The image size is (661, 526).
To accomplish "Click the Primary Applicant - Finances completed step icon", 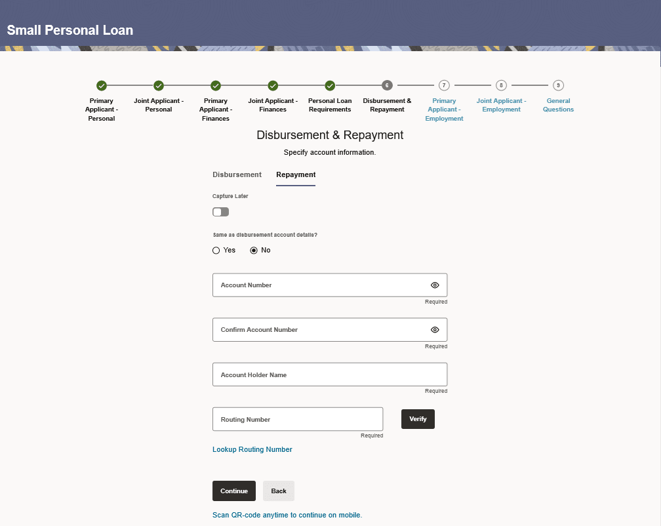I will (216, 85).
